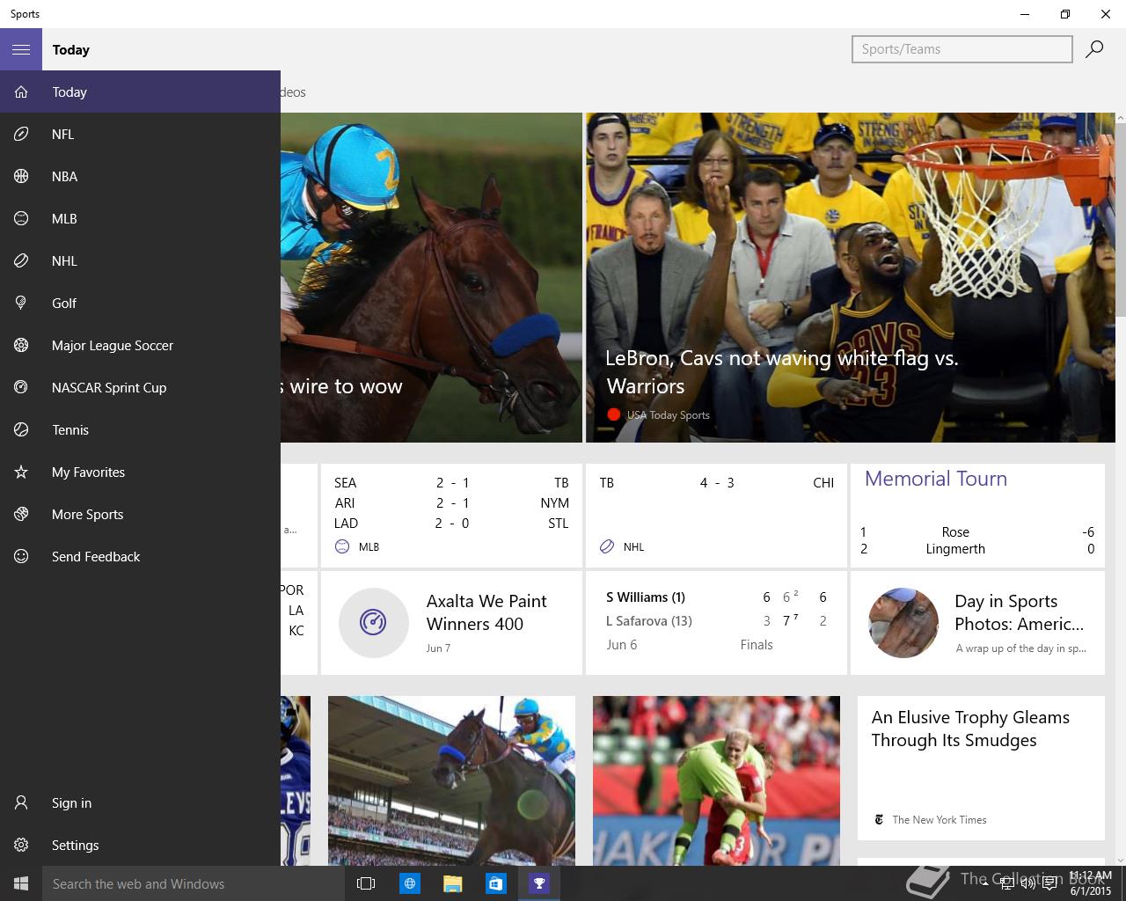Click the Major League Soccer ball icon

(x=21, y=345)
